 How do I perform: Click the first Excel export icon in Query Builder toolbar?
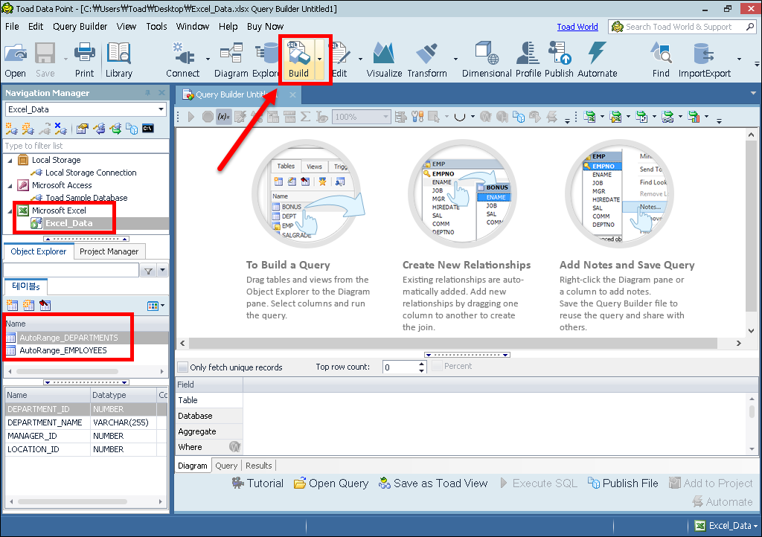[x=590, y=117]
